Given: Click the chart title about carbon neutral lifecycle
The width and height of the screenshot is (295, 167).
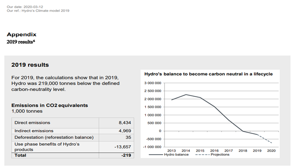Looking at the screenshot, I should point(209,74).
